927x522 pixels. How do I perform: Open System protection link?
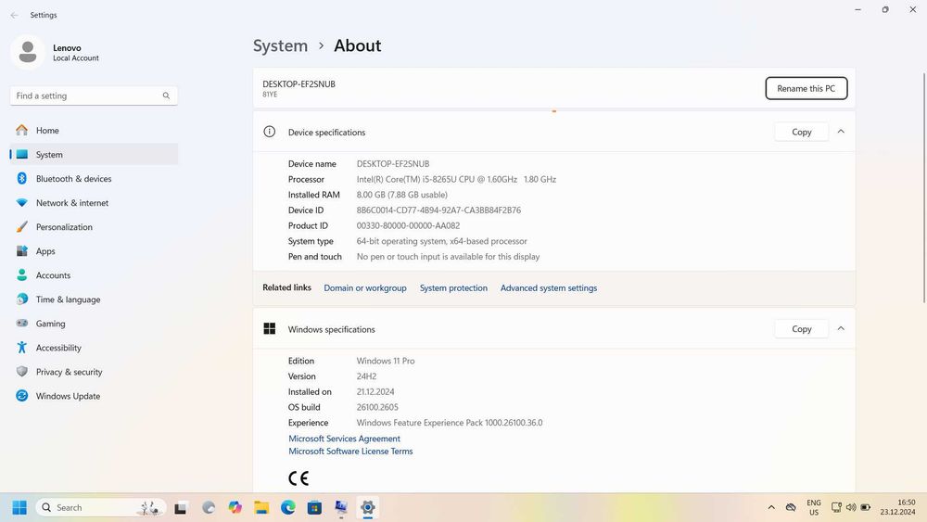pos(453,288)
